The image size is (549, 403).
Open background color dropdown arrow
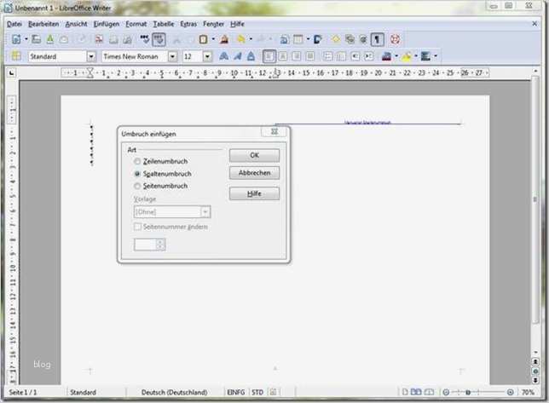click(436, 56)
